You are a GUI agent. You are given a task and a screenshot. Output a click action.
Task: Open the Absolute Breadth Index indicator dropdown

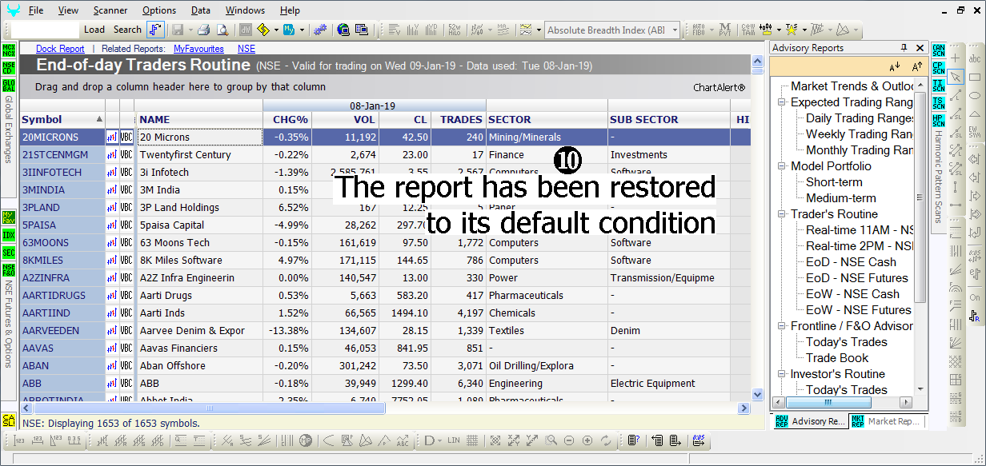675,30
